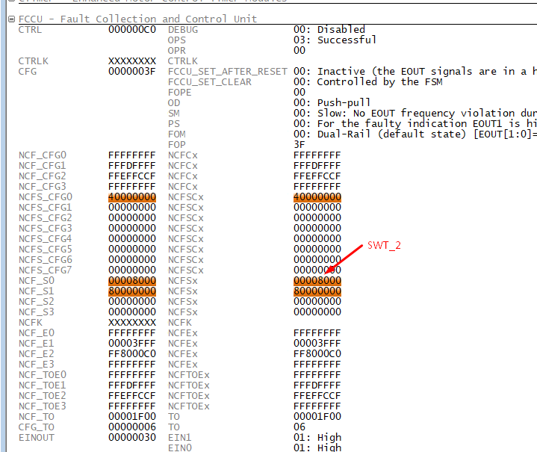Image resolution: width=537 pixels, height=452 pixels.
Task: Click the FCCU section header title
Action: [137, 19]
